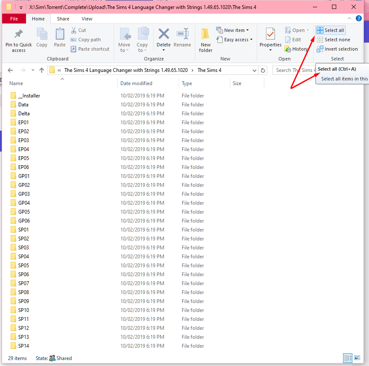Screen dimensions: 369x366
Task: Select the SP07 folder
Action: 23,283
